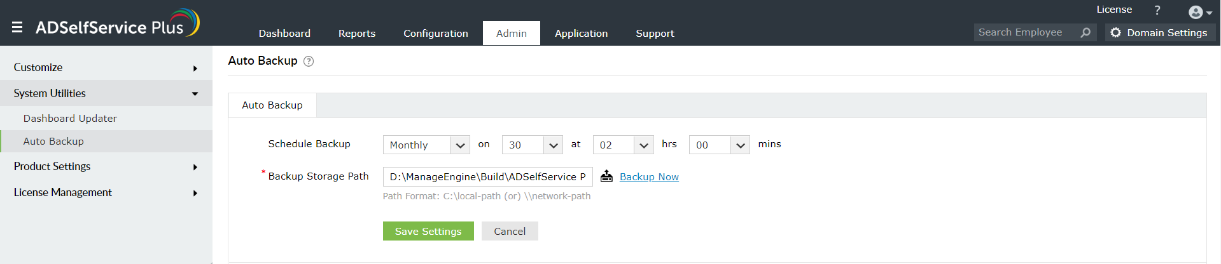Select Dashboard Updater in the sidebar
This screenshot has height=264, width=1221.
pyautogui.click(x=70, y=119)
